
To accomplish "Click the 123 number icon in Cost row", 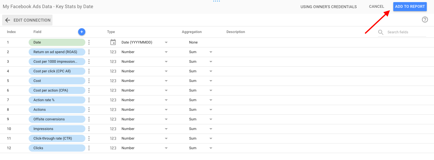I will point(113,81).
